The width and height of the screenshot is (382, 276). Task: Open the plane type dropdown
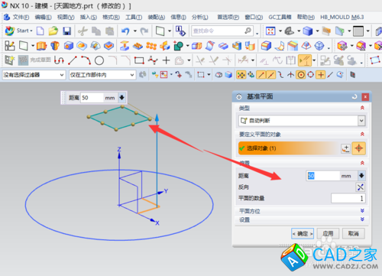(302, 121)
